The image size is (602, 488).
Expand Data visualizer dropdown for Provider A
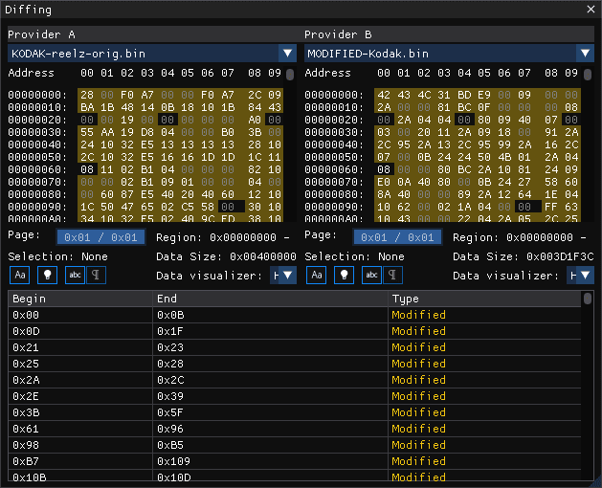tap(283, 276)
